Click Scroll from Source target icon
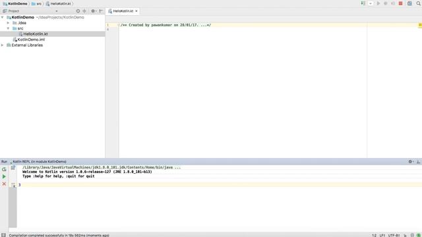Viewport: 422px width, 237px height. (78, 11)
